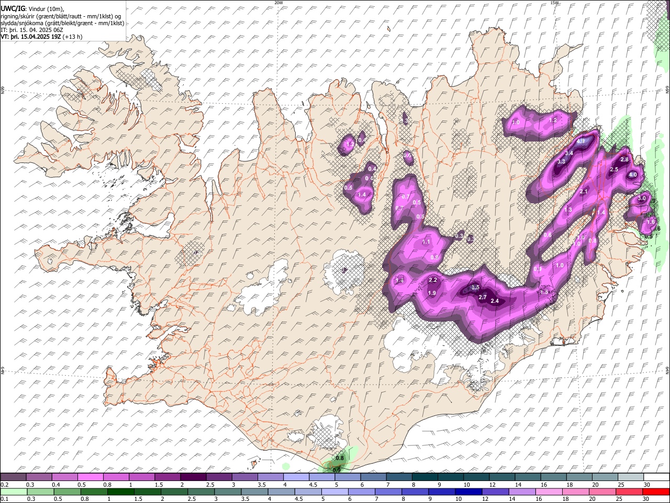670x503 pixels.
Task: Click the 4.0 snowfall value near the east coast
Action: 633,174
